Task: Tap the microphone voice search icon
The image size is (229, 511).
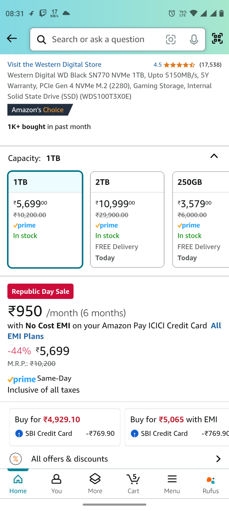Action: tap(194, 39)
